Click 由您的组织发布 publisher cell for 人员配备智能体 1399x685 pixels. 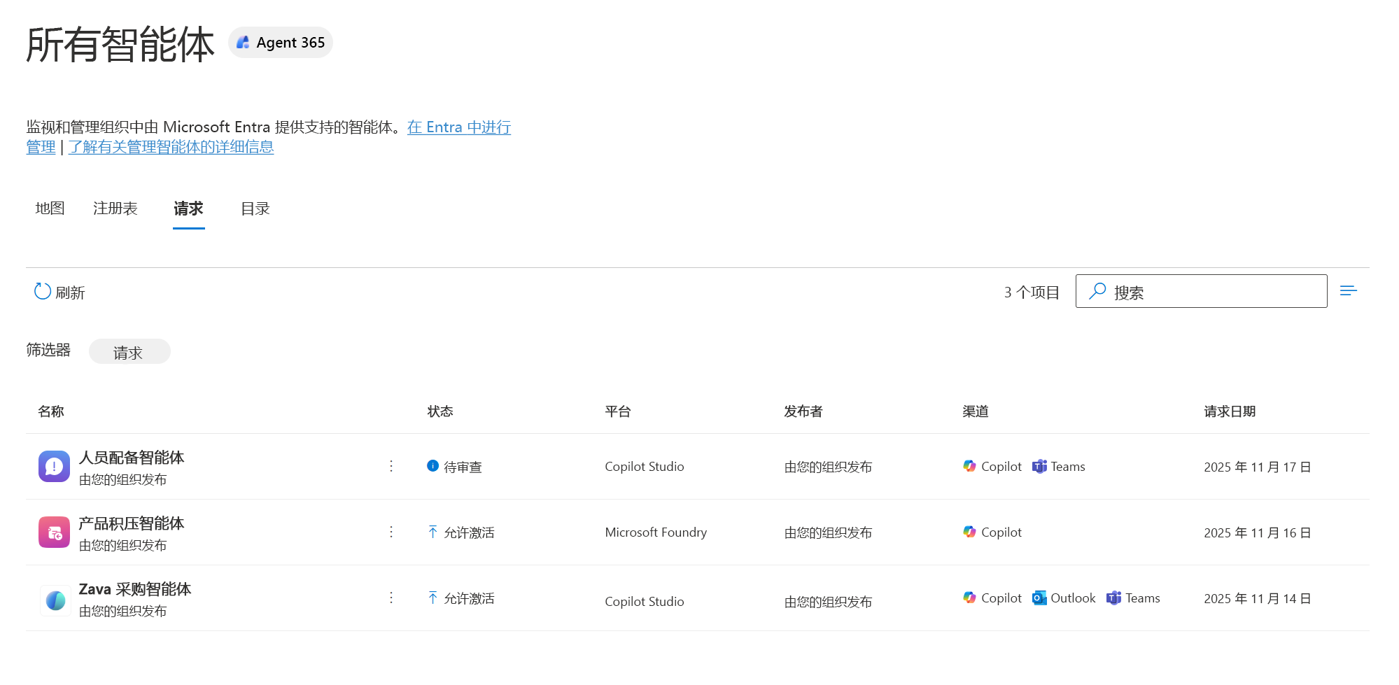(x=828, y=467)
